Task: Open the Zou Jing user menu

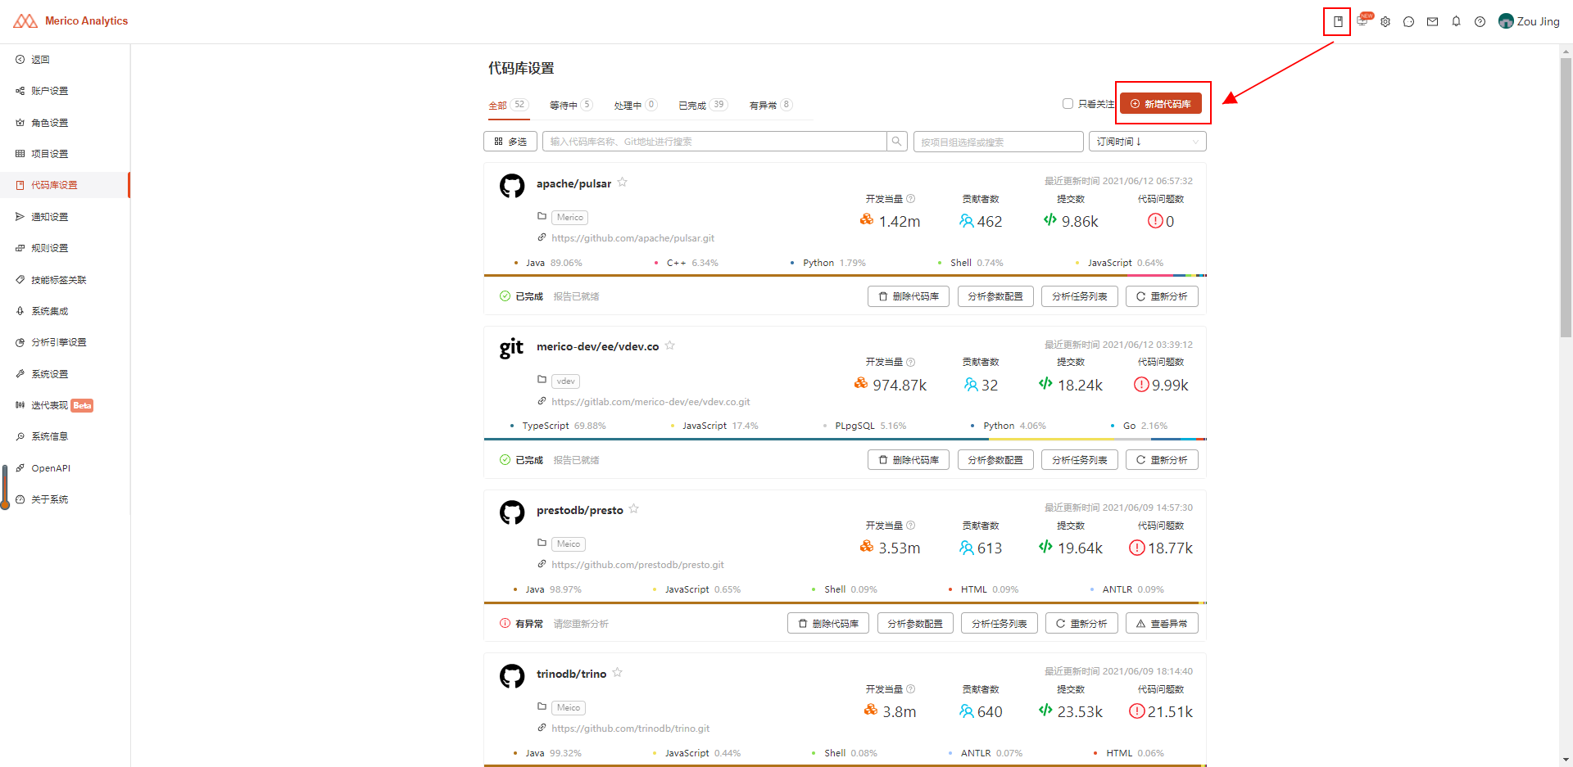Action: coord(1529,21)
